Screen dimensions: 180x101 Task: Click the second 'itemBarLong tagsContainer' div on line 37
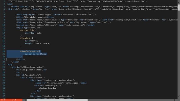[52, 96]
